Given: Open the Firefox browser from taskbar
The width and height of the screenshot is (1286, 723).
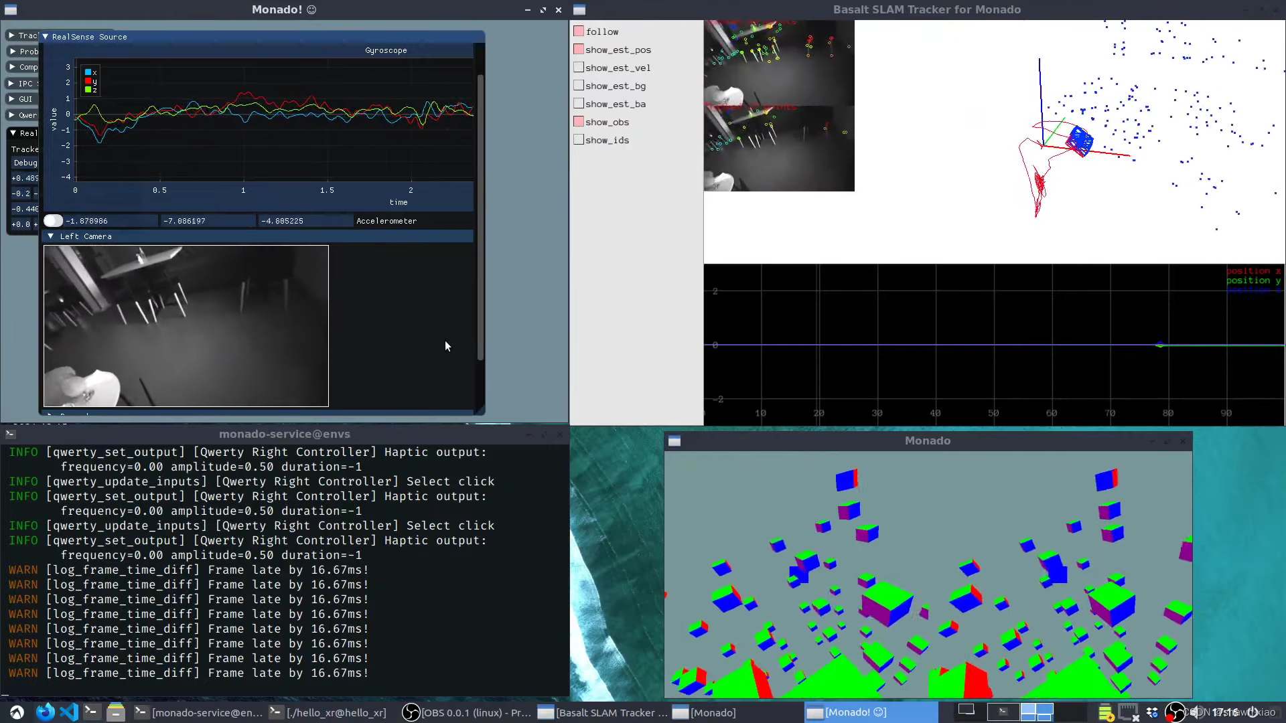Looking at the screenshot, I should click(45, 712).
